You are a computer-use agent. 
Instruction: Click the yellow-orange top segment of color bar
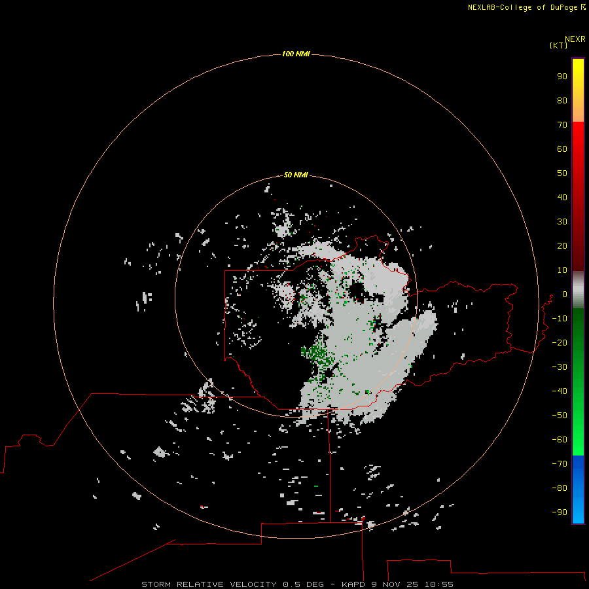tap(578, 90)
